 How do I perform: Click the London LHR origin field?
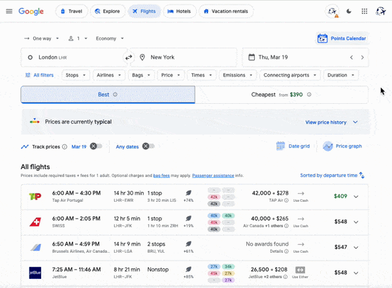74,57
